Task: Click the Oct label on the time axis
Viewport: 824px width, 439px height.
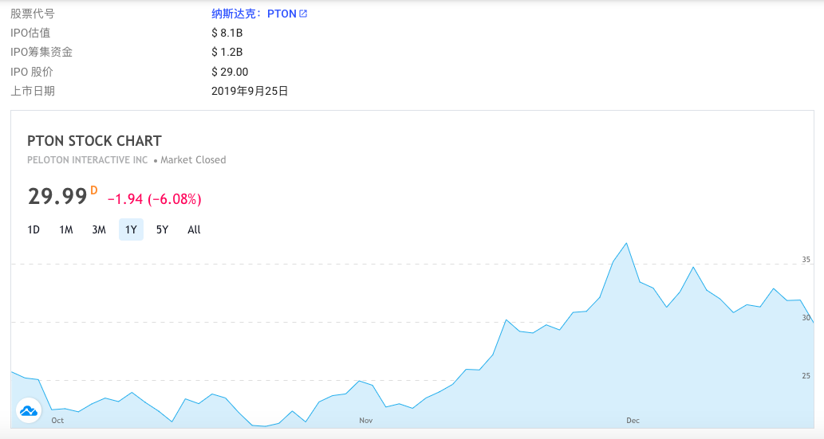Action: pyautogui.click(x=57, y=420)
